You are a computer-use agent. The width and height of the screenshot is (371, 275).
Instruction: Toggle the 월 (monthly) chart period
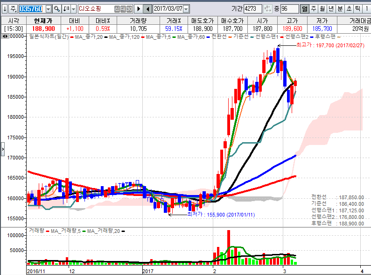[322, 9]
